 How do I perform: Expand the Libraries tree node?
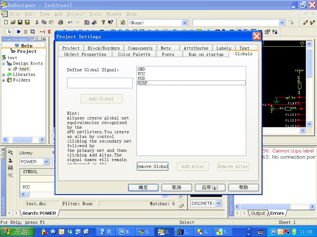[x=4, y=75]
